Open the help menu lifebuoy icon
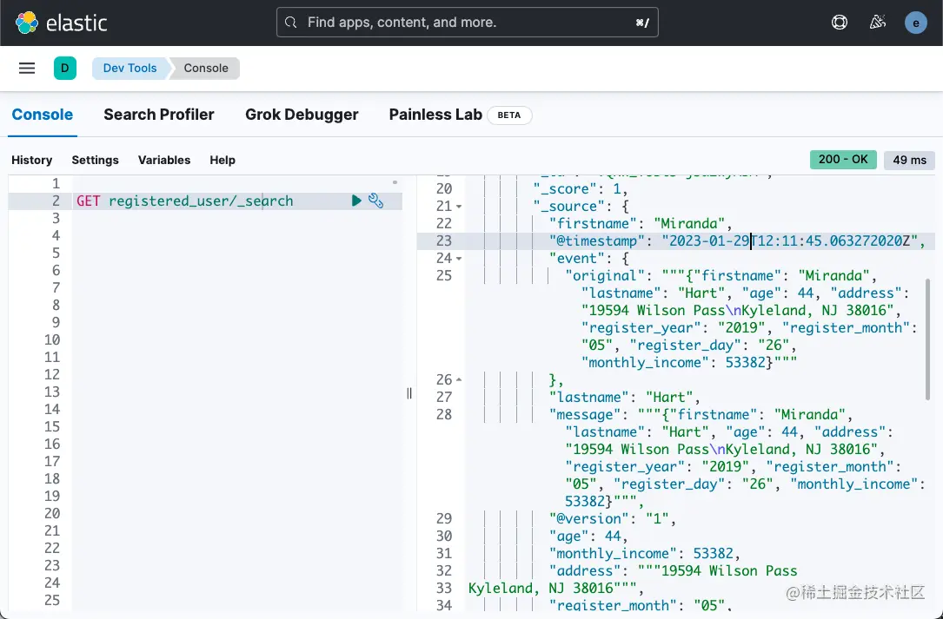 tap(839, 23)
